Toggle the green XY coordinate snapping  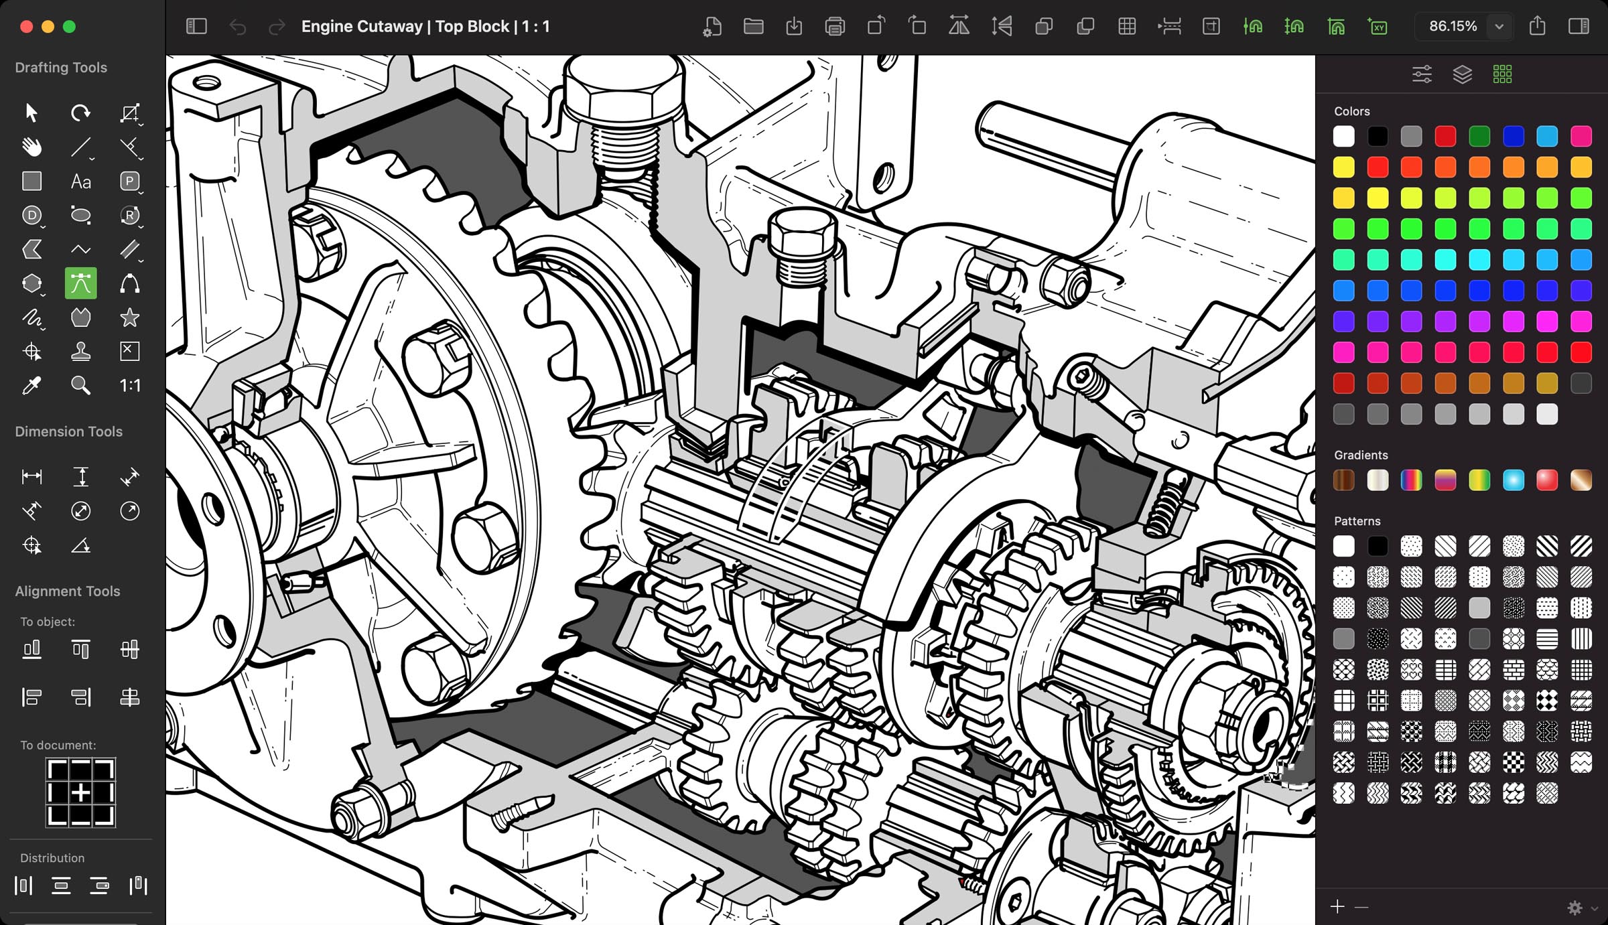coord(1378,26)
